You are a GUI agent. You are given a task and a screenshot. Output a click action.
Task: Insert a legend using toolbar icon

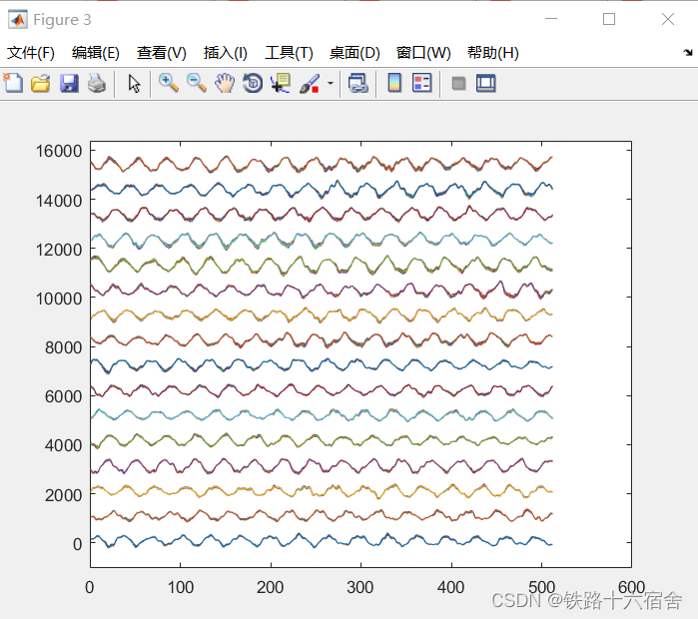(422, 83)
